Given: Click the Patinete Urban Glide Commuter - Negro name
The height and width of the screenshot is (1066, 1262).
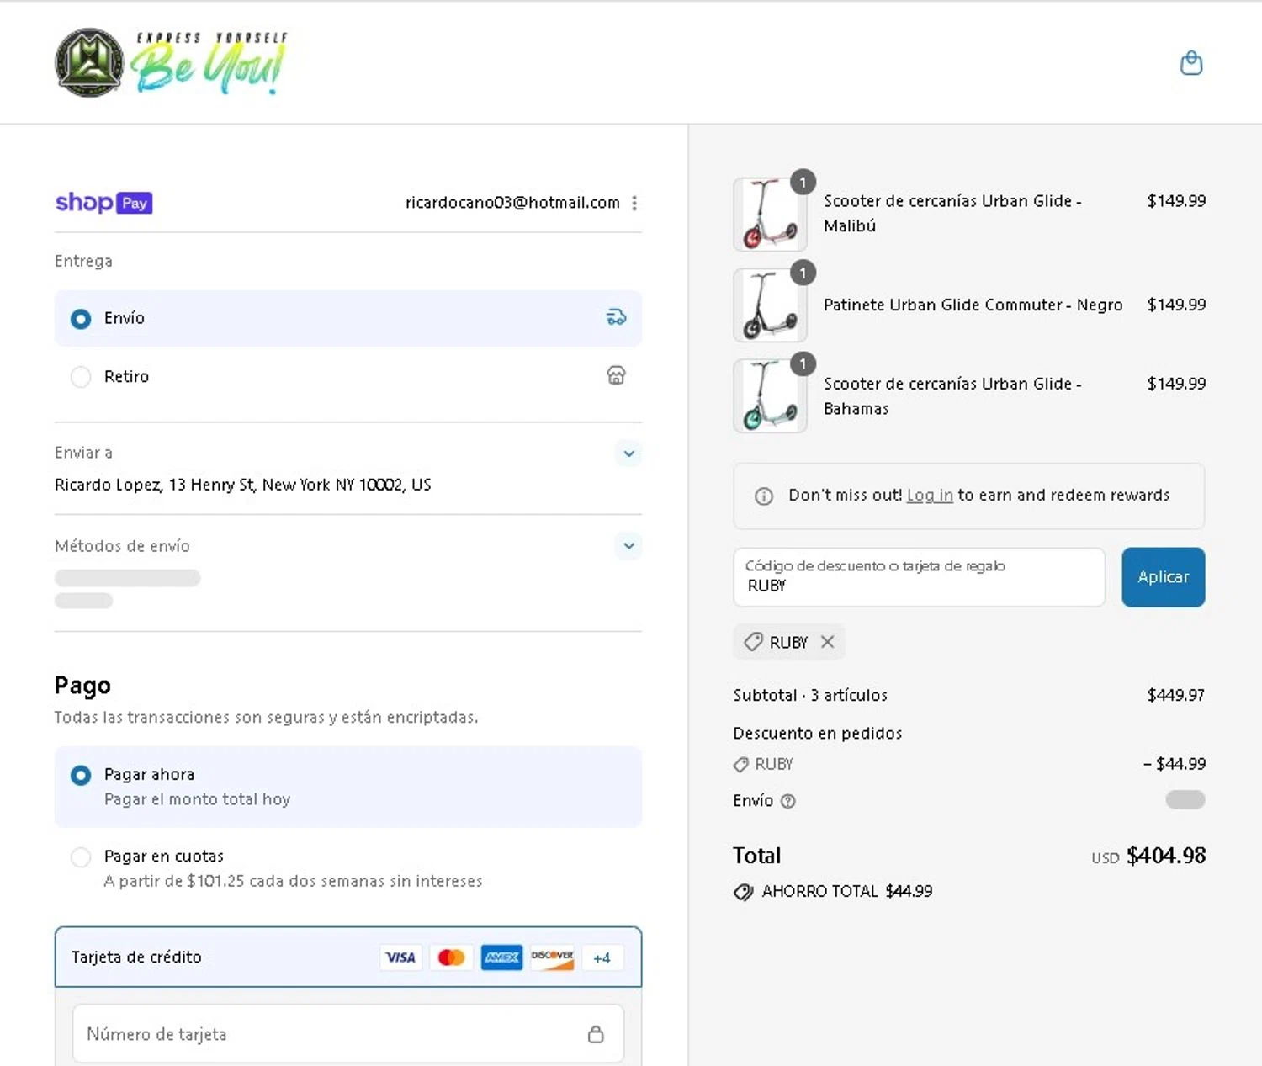Looking at the screenshot, I should coord(973,305).
